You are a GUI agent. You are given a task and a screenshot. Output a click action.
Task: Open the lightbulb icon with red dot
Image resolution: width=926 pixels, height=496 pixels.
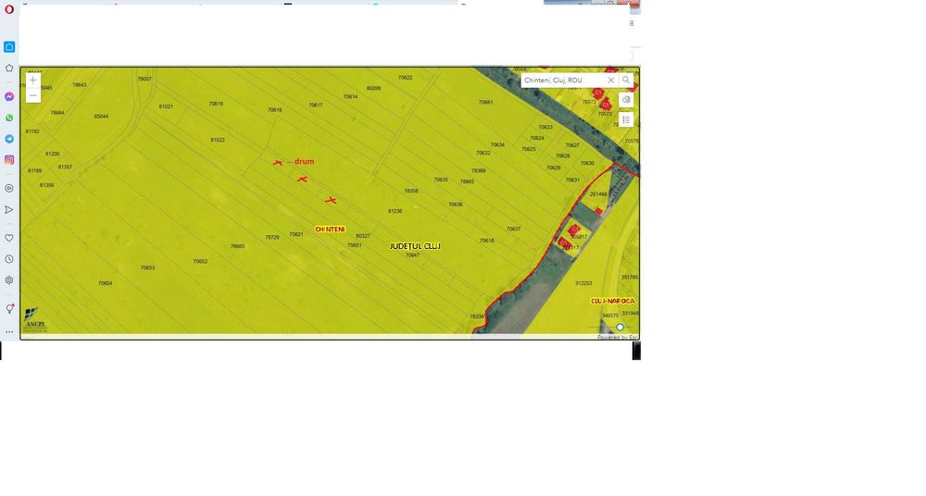point(9,309)
